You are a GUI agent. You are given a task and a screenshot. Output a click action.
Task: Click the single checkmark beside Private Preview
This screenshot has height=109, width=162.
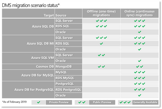tap(39, 102)
